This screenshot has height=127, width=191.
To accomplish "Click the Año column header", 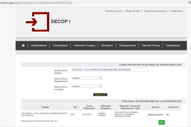I will [75, 107].
